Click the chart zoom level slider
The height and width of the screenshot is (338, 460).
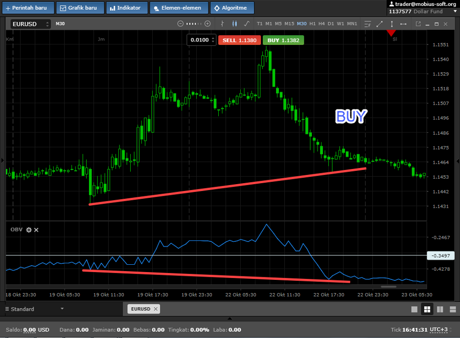(194, 23)
